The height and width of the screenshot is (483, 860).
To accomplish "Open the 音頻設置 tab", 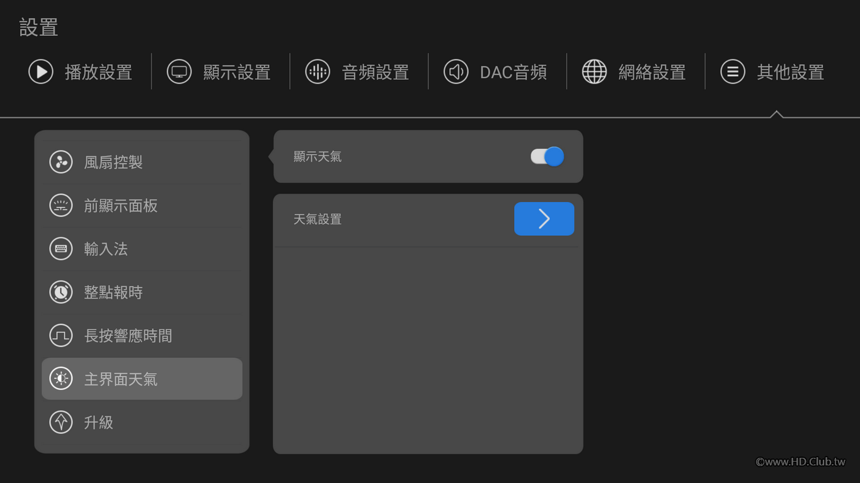I will (357, 72).
